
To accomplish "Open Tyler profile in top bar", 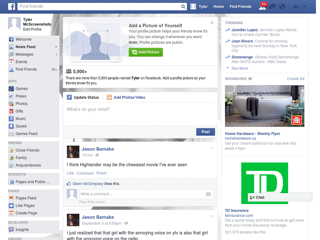I will point(199,7).
